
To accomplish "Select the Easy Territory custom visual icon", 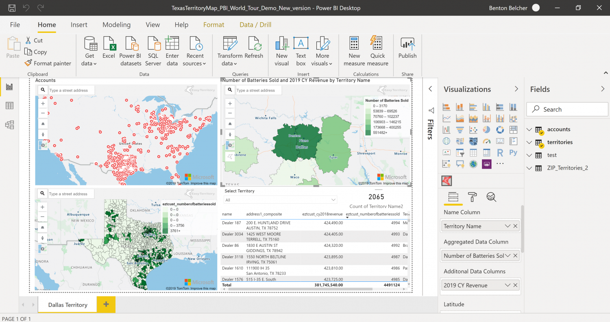I will point(486,164).
